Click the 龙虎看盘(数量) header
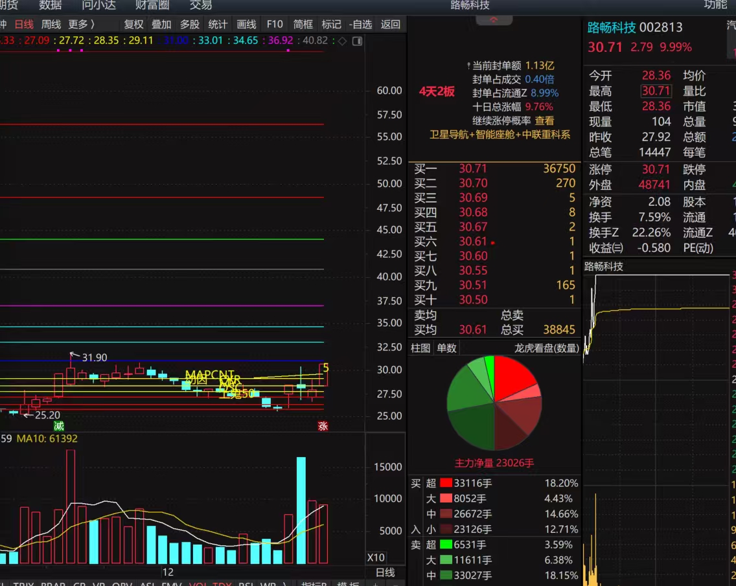 546,348
